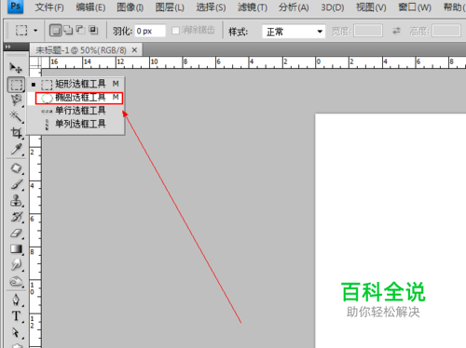Click the 宽度 width input field
This screenshot has width=466, height=348.
[x=368, y=31]
